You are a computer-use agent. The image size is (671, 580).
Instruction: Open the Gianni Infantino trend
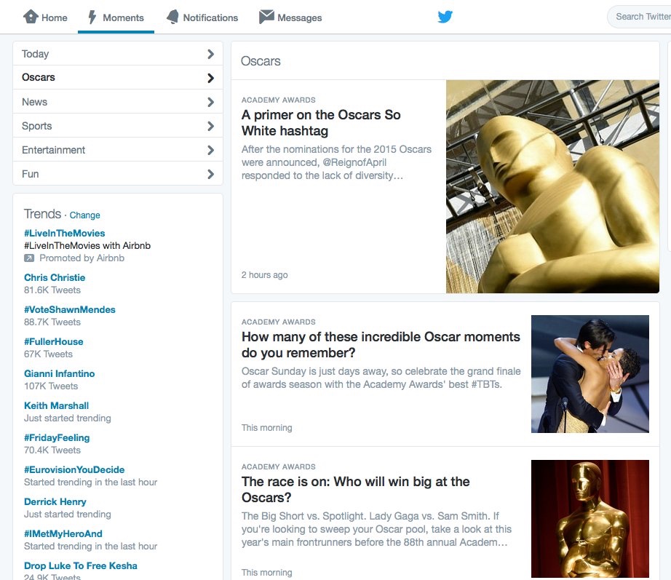tap(59, 373)
